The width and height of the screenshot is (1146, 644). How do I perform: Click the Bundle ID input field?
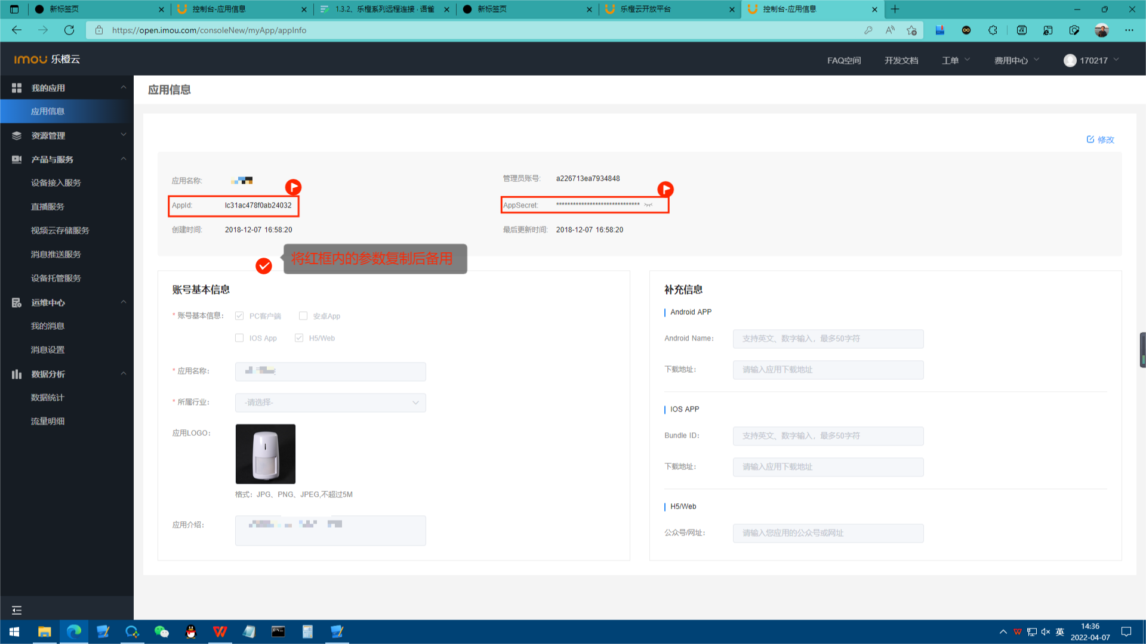[828, 436]
